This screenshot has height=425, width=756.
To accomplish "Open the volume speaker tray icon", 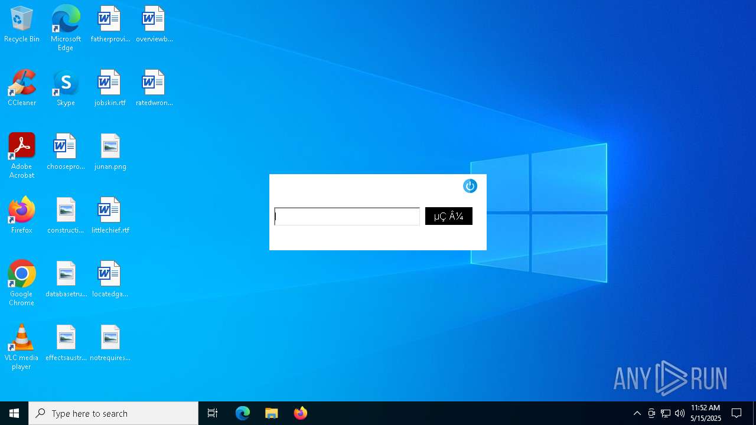I will 680,413.
